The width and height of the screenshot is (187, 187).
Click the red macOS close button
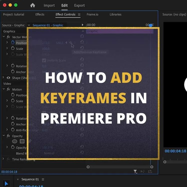[5, 5]
